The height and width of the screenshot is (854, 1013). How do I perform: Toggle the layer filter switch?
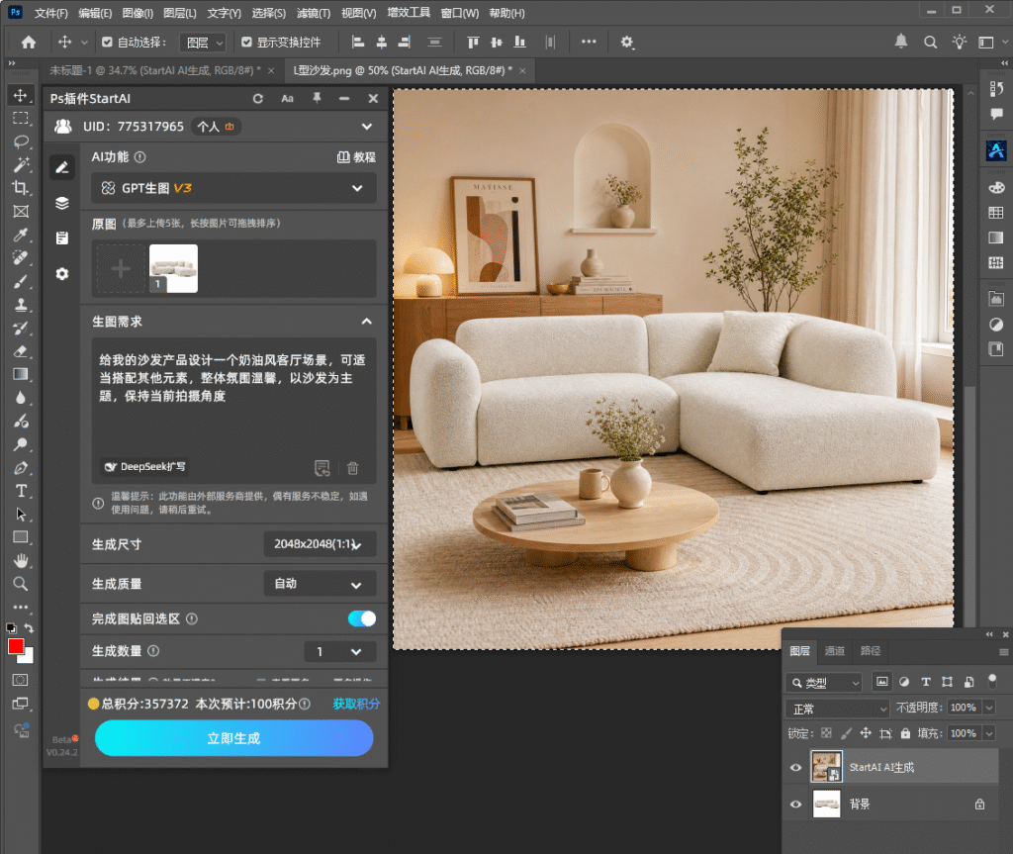pyautogui.click(x=992, y=681)
